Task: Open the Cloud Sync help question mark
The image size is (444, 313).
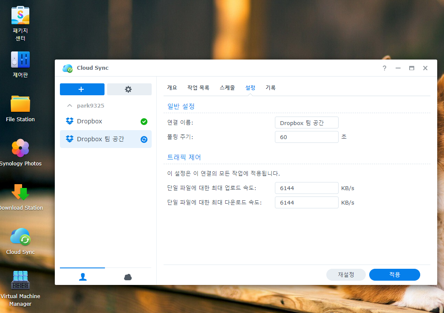Action: pos(385,68)
